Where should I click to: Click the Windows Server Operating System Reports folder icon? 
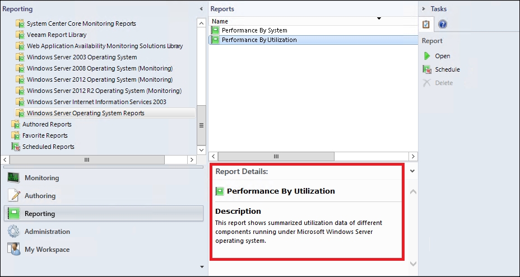coord(20,113)
